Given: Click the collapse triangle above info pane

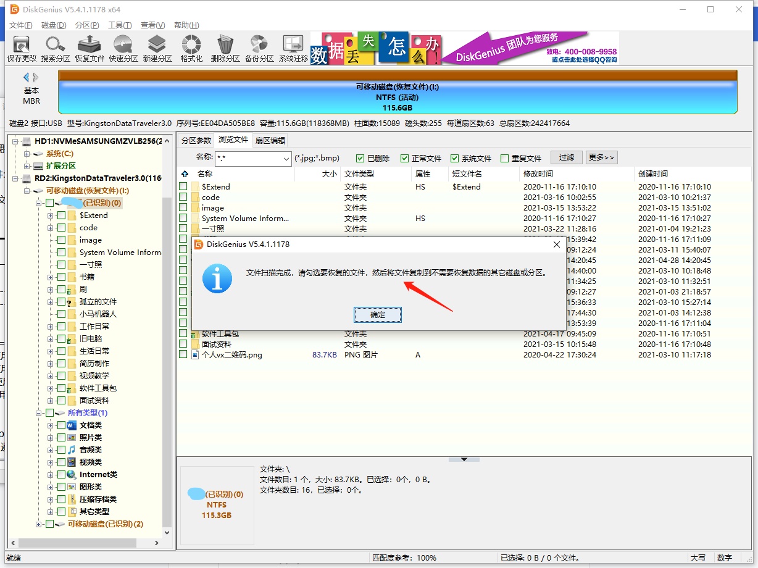Looking at the screenshot, I should point(464,459).
